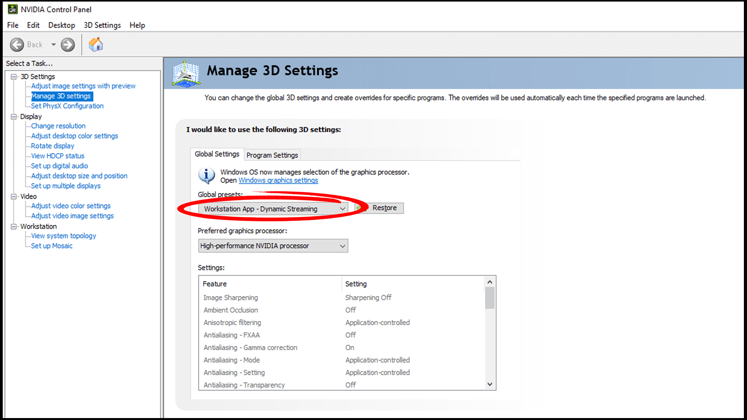The height and width of the screenshot is (420, 747).
Task: Open View system topology
Action: (x=63, y=236)
